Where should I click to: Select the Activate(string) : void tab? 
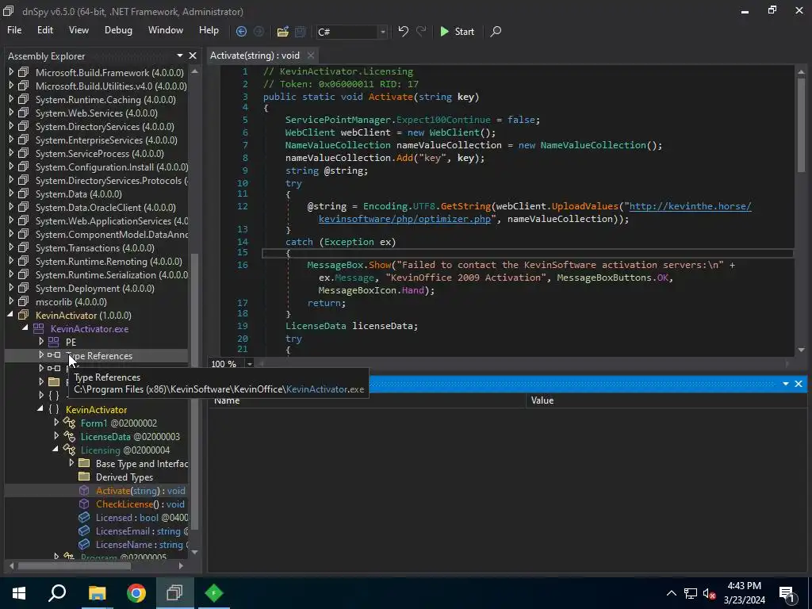click(255, 56)
